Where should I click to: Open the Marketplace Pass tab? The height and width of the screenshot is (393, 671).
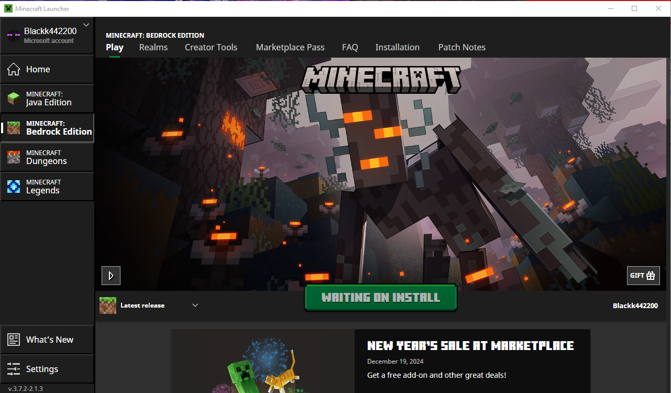290,47
